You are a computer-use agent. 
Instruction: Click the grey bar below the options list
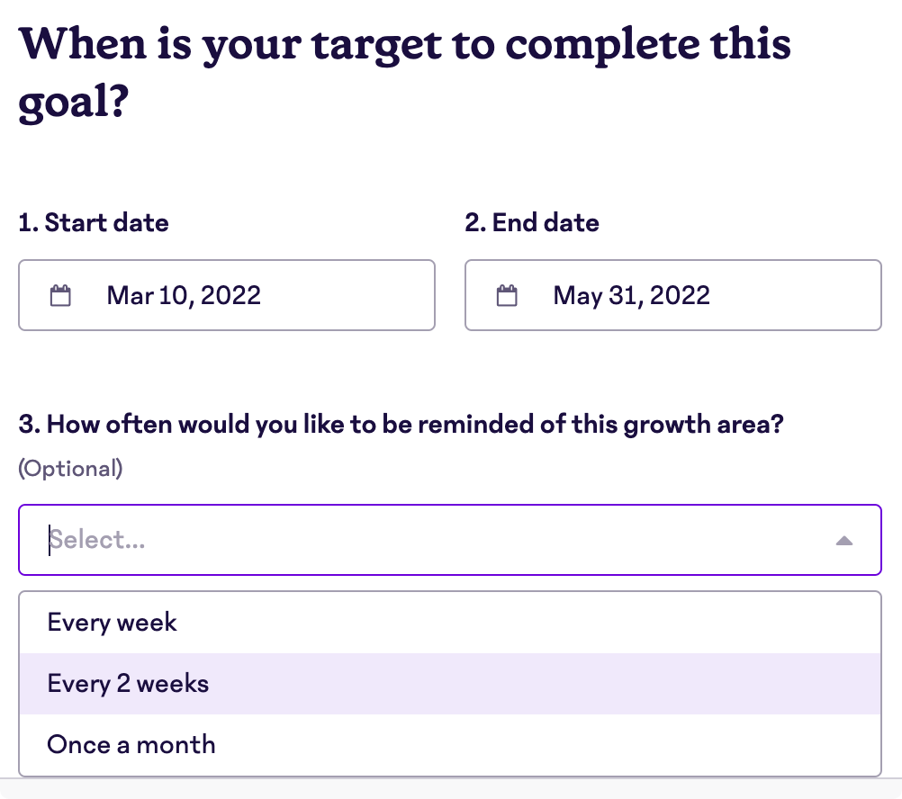pos(451,789)
